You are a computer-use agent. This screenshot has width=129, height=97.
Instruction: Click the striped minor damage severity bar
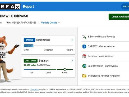pos(29,46)
